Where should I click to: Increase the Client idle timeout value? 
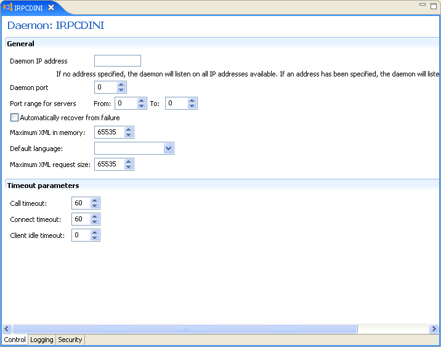pos(94,232)
